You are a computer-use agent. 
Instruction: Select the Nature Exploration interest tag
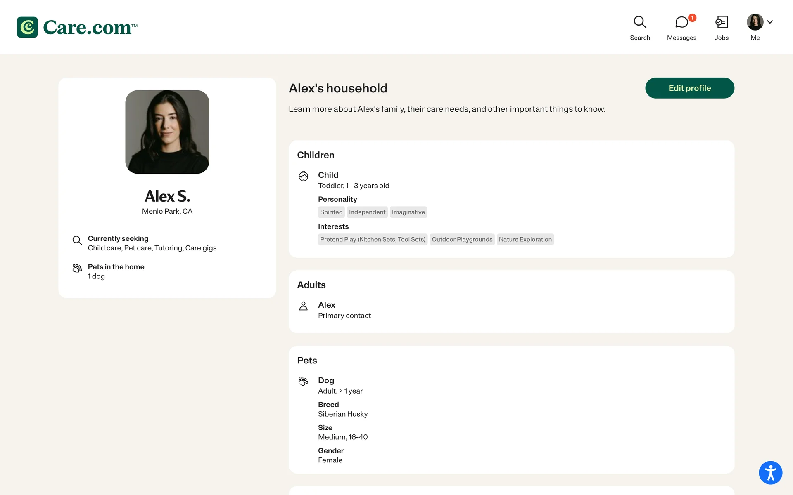pyautogui.click(x=525, y=239)
